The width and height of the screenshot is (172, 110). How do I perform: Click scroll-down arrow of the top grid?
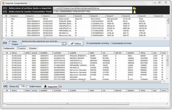click(x=168, y=35)
